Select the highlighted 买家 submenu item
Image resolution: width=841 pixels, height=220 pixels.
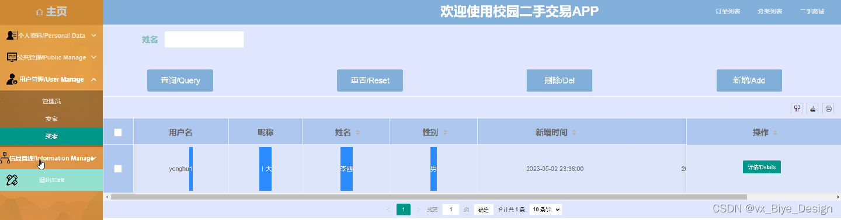[51, 137]
